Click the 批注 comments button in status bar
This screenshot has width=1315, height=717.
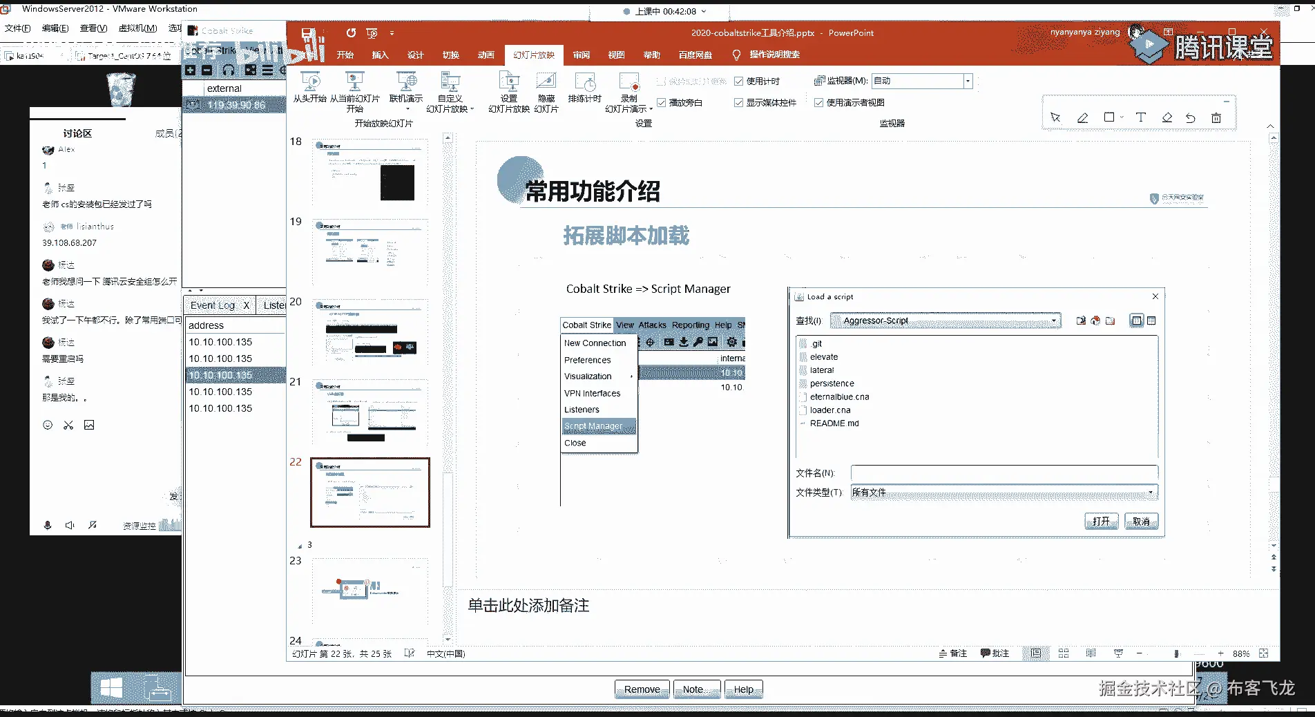click(x=995, y=653)
